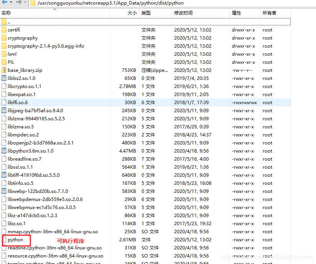316x264 pixels.
Task: Select libjpeg-ba7bf5af.so.9.4.0 file icon
Action: (4, 110)
